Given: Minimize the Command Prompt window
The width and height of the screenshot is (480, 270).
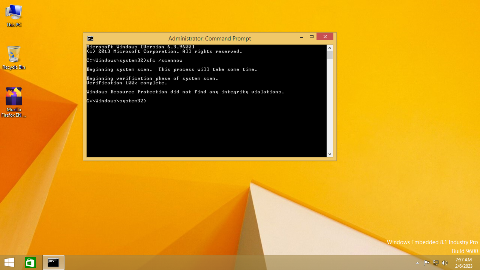Looking at the screenshot, I should (301, 37).
